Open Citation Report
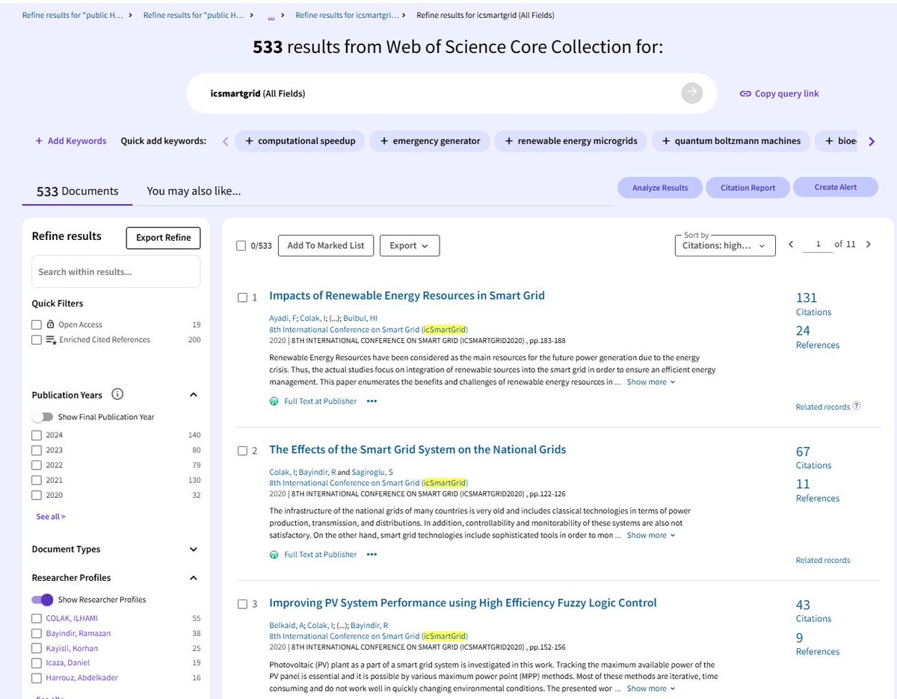This screenshot has width=897, height=699. pyautogui.click(x=747, y=188)
